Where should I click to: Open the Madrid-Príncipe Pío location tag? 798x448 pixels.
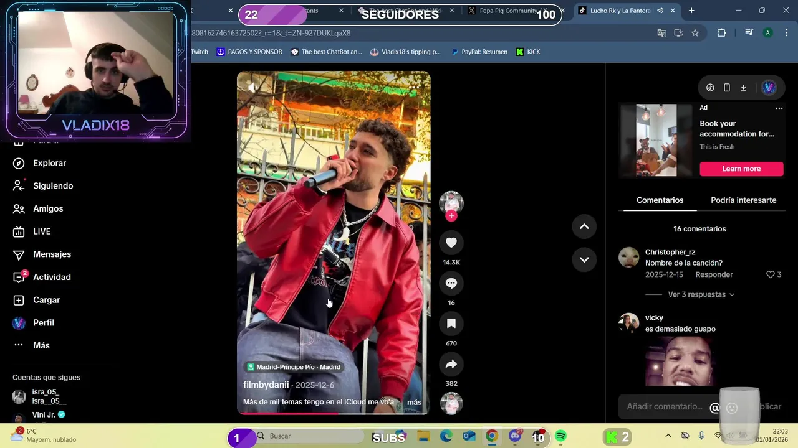(x=294, y=367)
